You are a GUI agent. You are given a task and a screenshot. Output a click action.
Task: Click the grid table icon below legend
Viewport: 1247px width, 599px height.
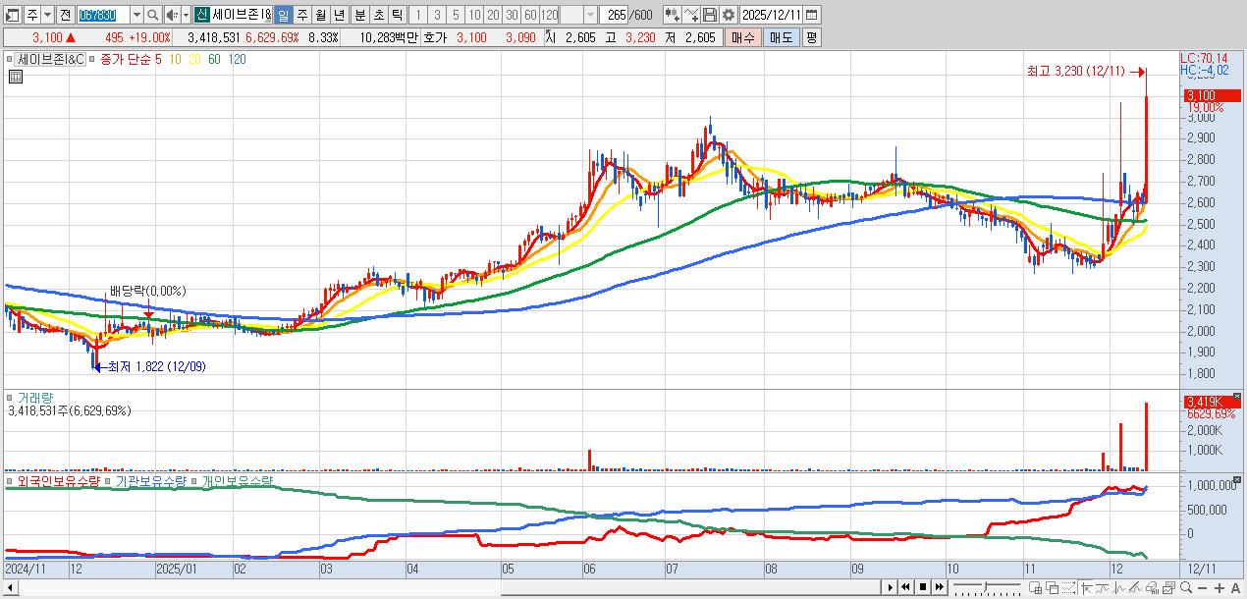pyautogui.click(x=15, y=76)
